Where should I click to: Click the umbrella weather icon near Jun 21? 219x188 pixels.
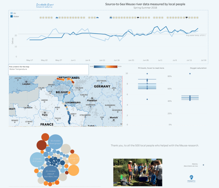pos(138,17)
